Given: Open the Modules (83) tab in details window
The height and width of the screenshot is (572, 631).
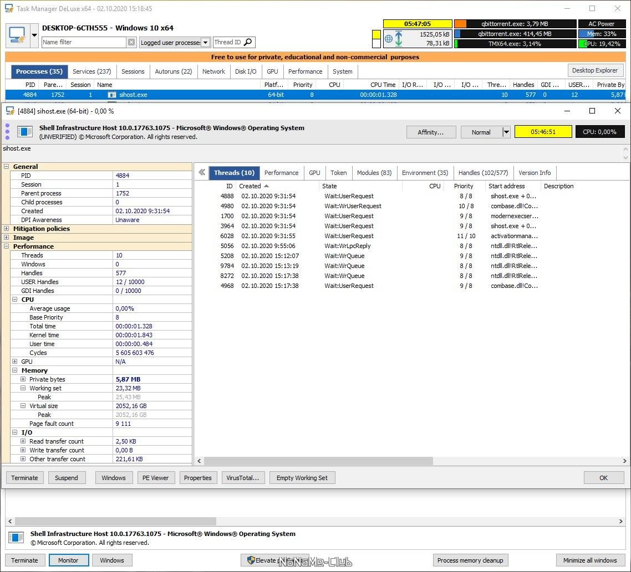Looking at the screenshot, I should click(x=374, y=173).
